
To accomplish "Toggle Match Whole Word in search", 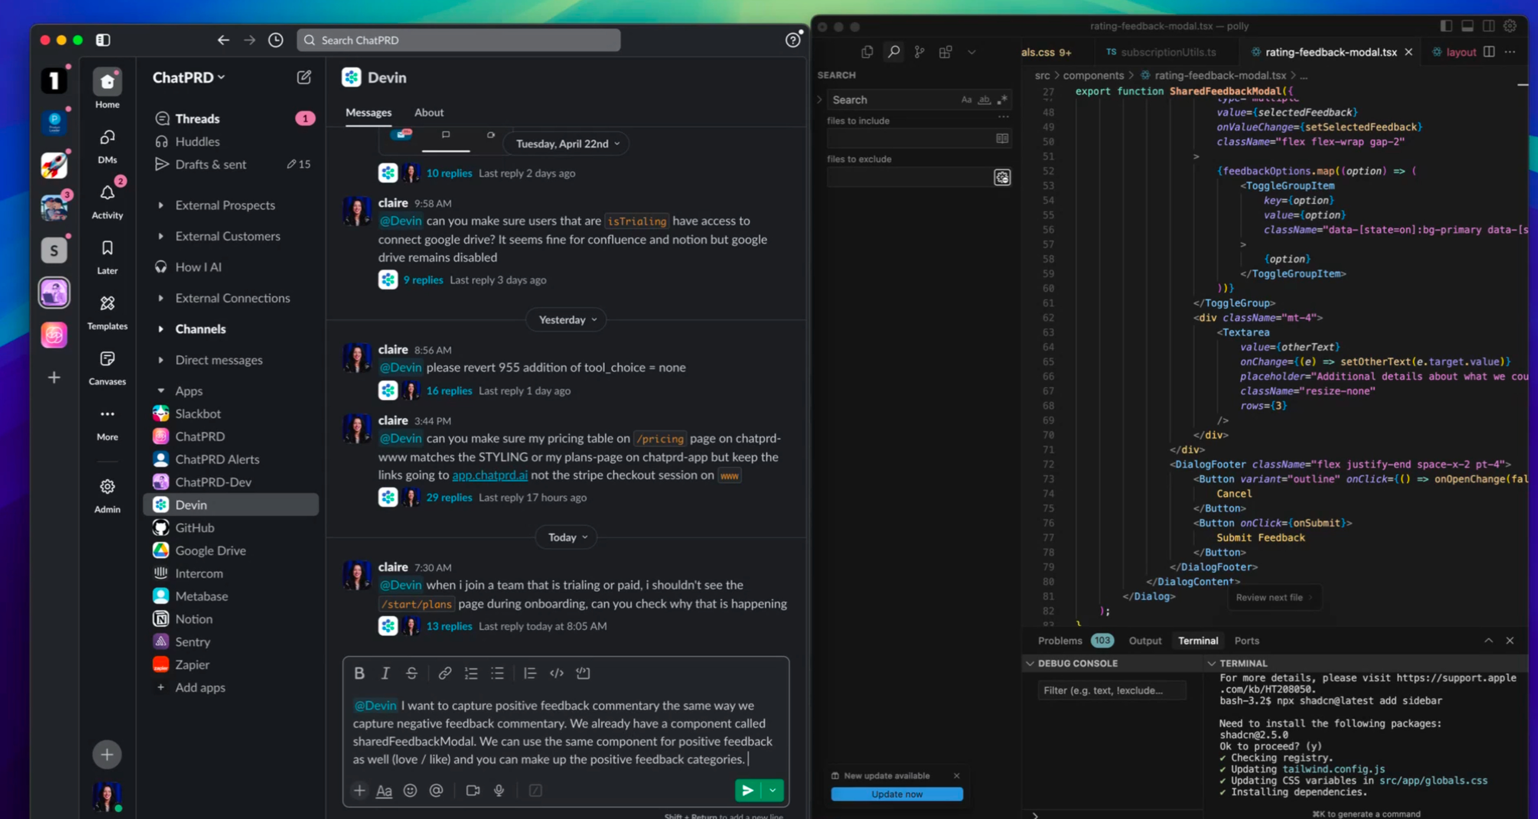I will [984, 100].
